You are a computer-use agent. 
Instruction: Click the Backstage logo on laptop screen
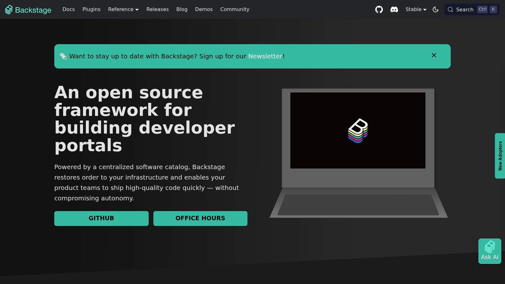tap(358, 131)
